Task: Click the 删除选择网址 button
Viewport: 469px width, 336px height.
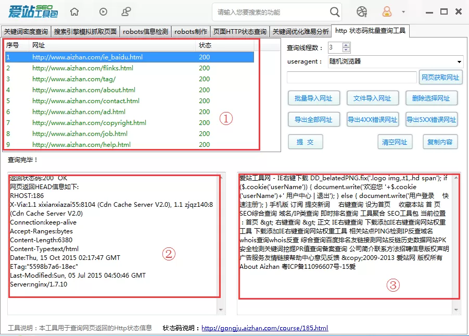Action: [432, 98]
